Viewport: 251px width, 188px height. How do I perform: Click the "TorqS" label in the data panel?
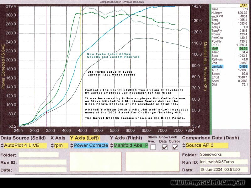[x=216, y=27]
